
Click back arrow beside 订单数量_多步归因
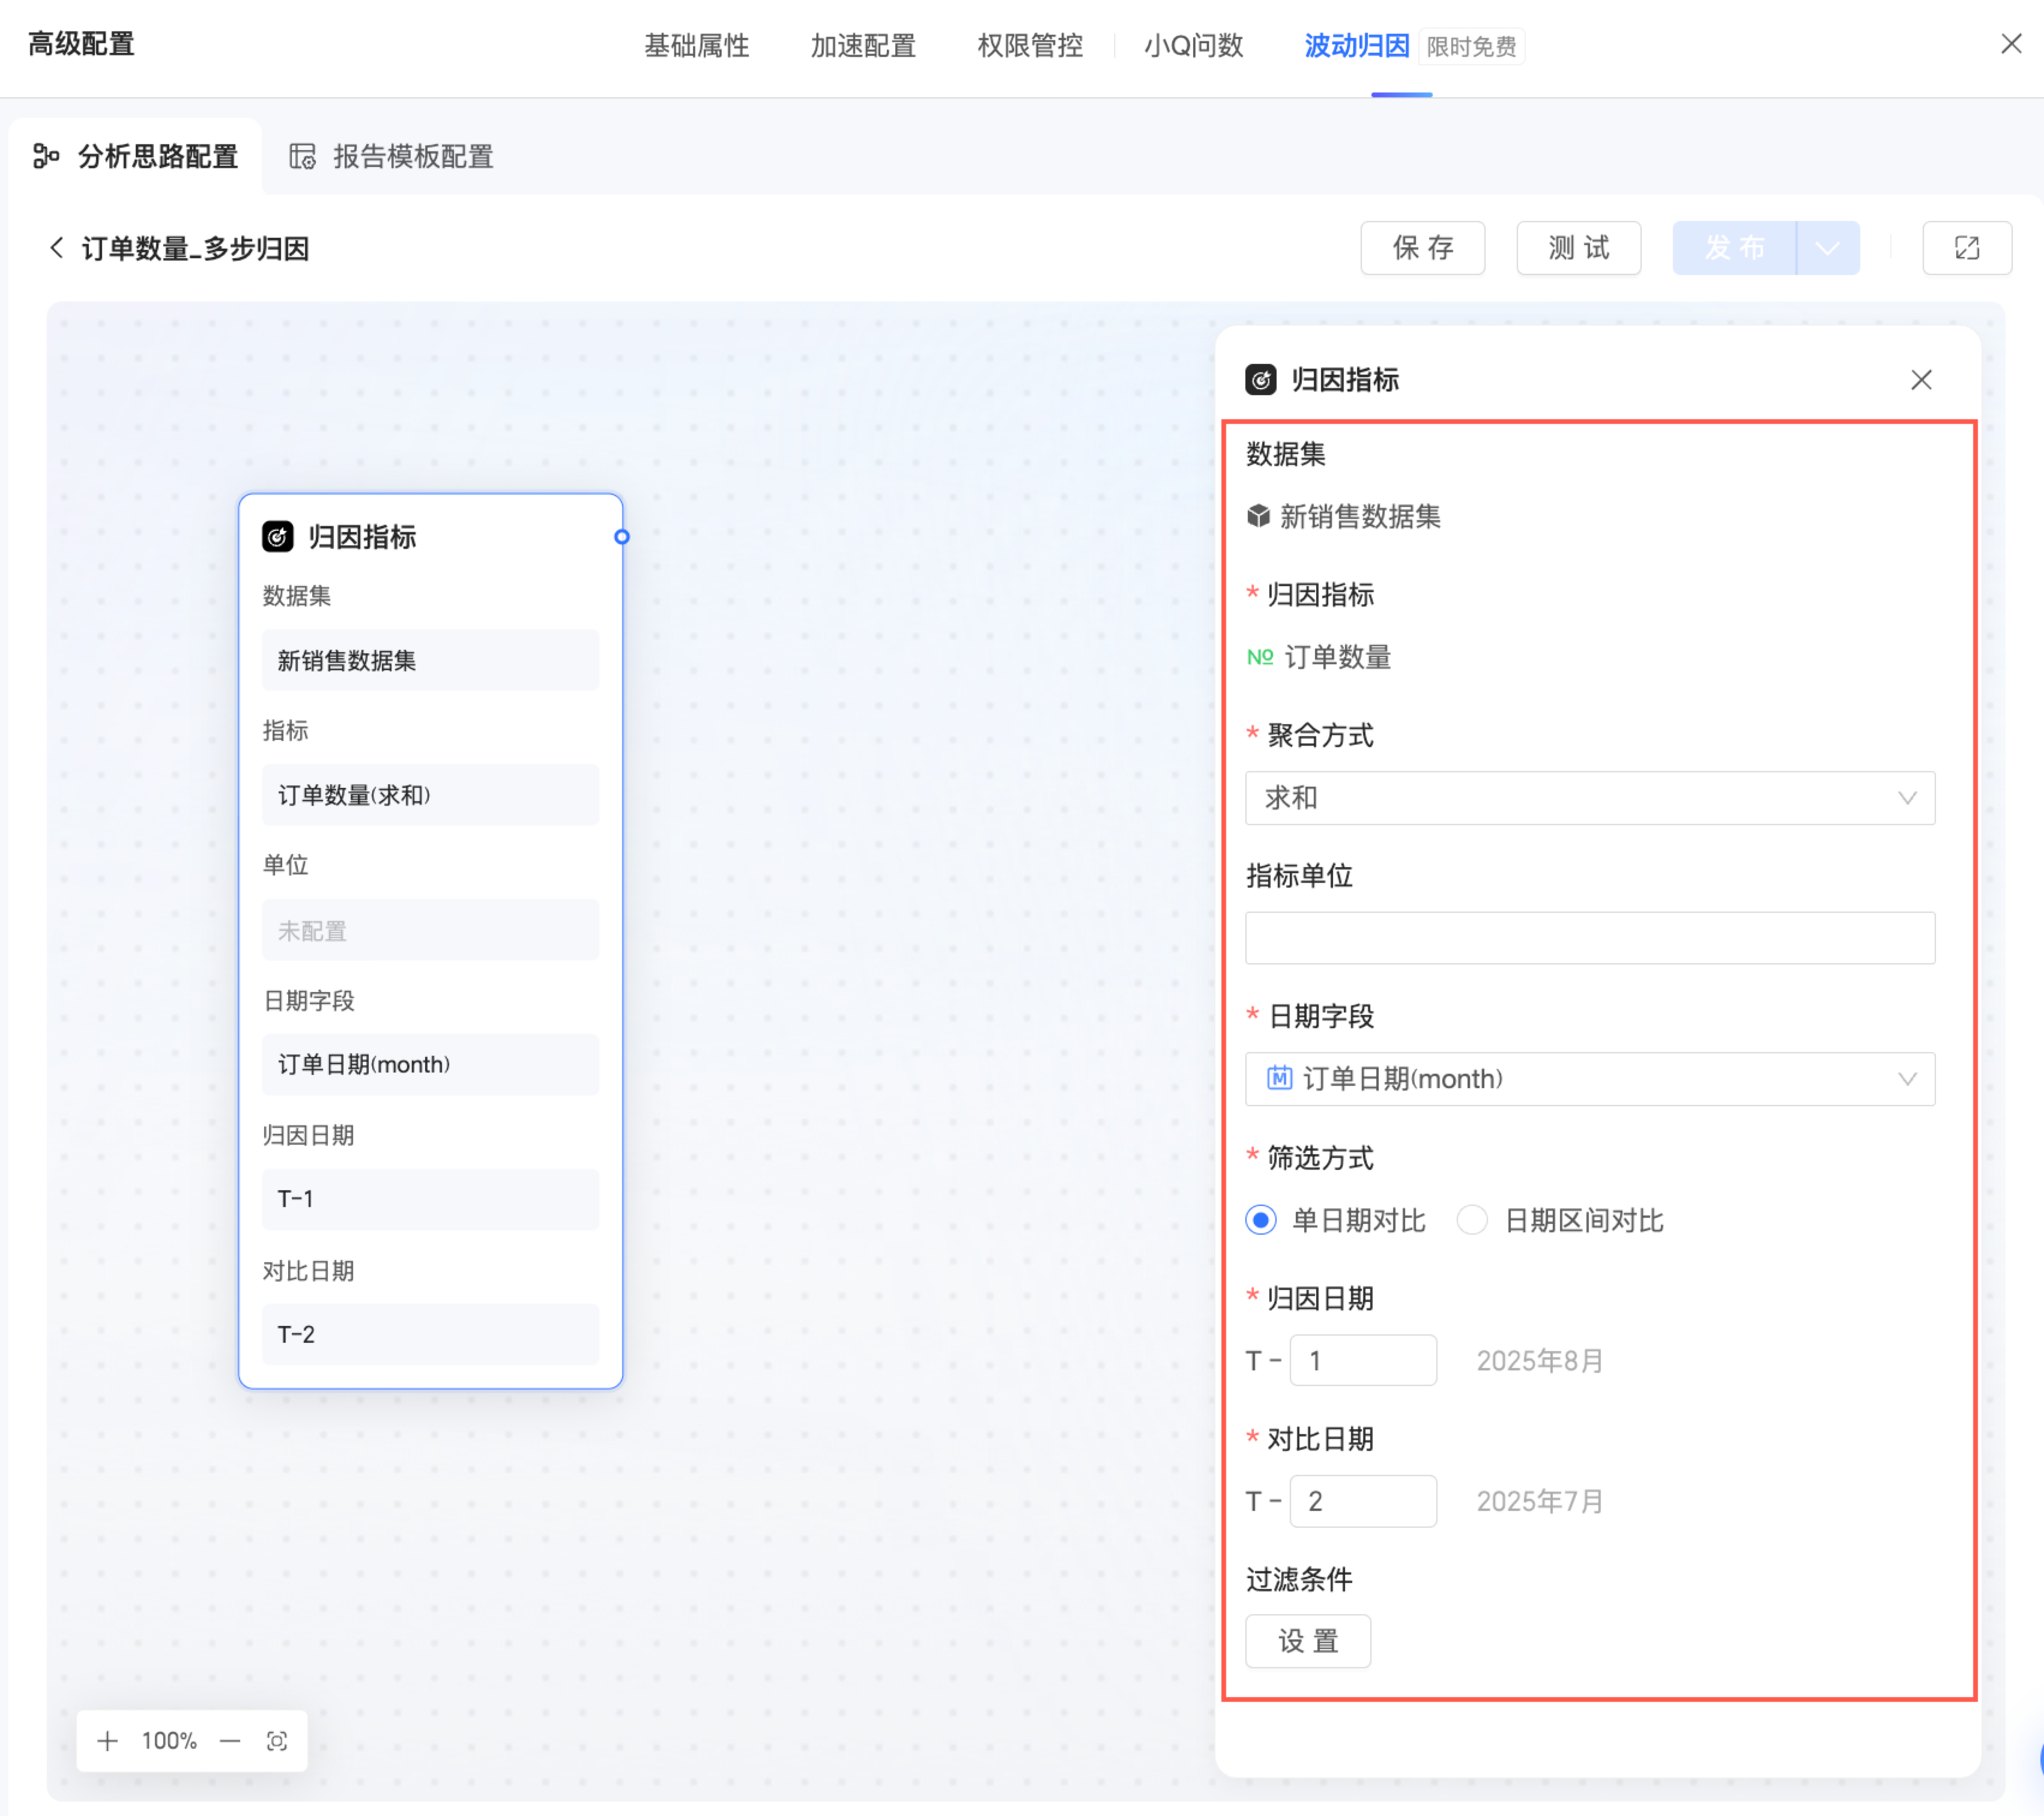pyautogui.click(x=57, y=248)
